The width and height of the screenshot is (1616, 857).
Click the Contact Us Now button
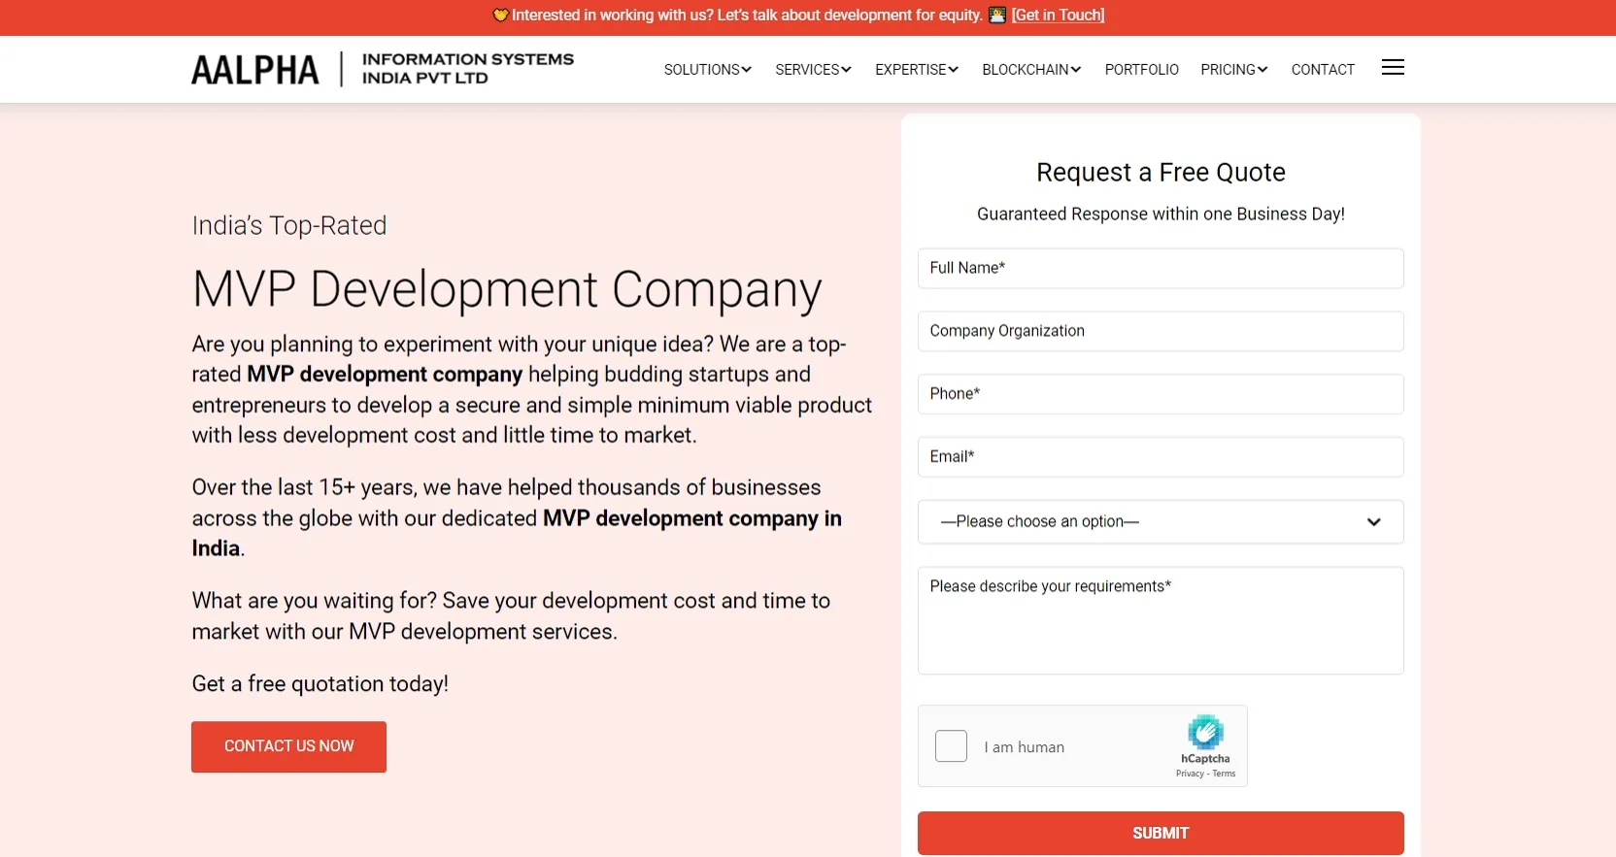pos(288,746)
